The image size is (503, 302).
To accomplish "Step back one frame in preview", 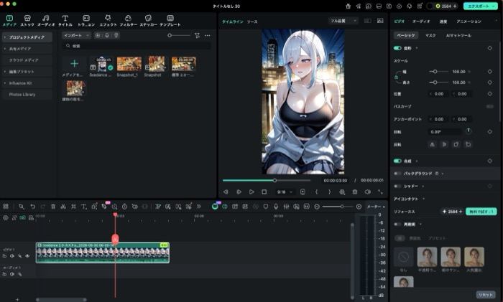I will tap(226, 192).
